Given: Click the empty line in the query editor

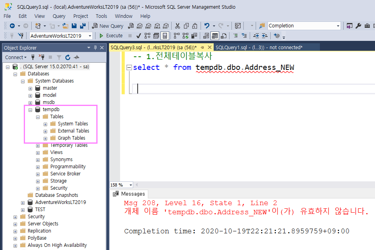Looking at the screenshot, I should (254, 88).
